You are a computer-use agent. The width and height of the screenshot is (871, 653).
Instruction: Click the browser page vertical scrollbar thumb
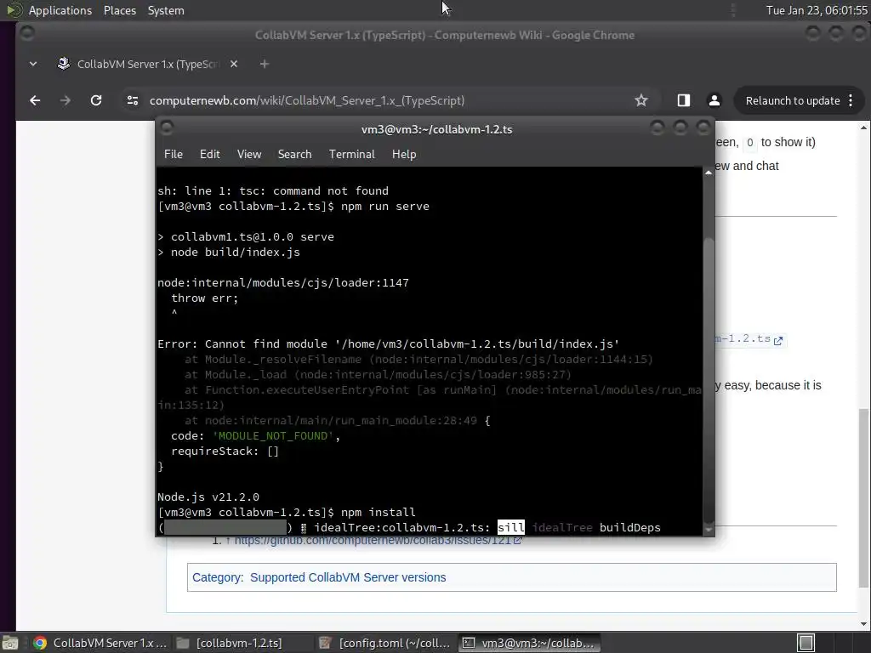click(863, 497)
